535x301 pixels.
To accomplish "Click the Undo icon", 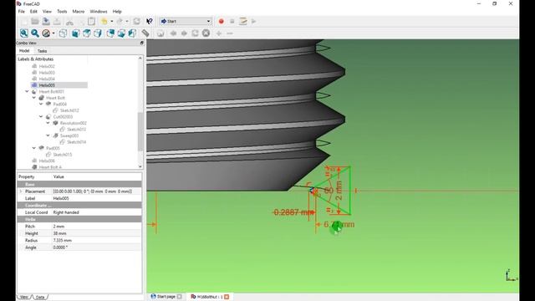I will (x=104, y=21).
